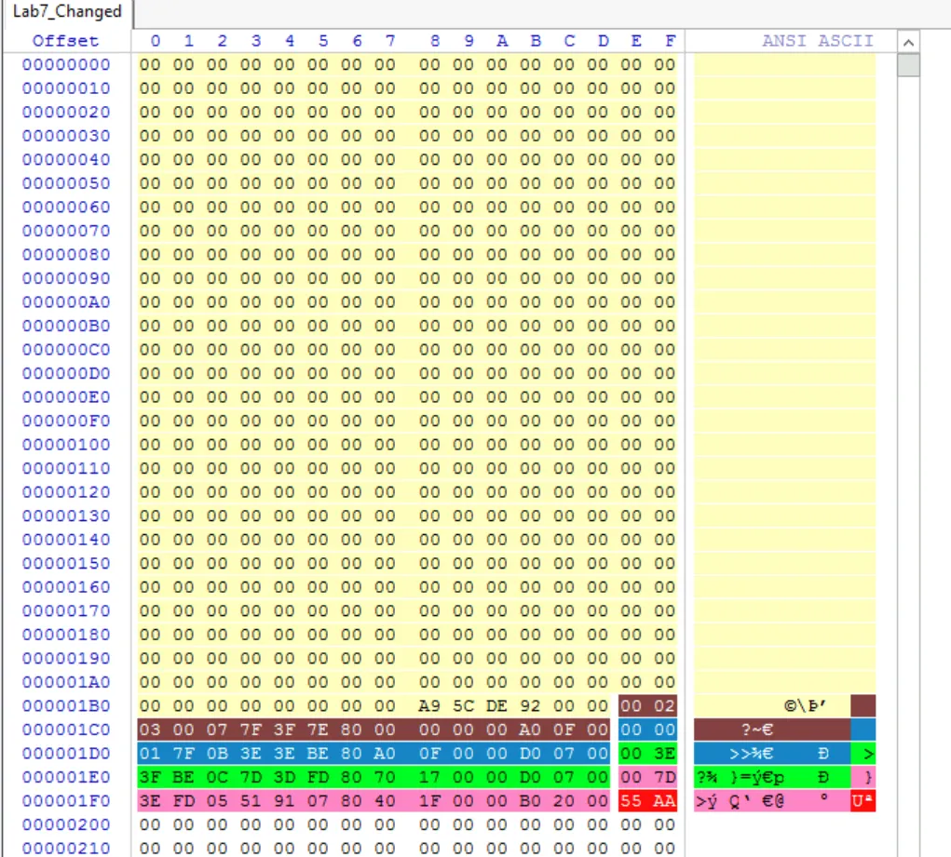Select the red AA byte at row 000001F0
The width and height of the screenshot is (951, 857).
pyautogui.click(x=664, y=801)
